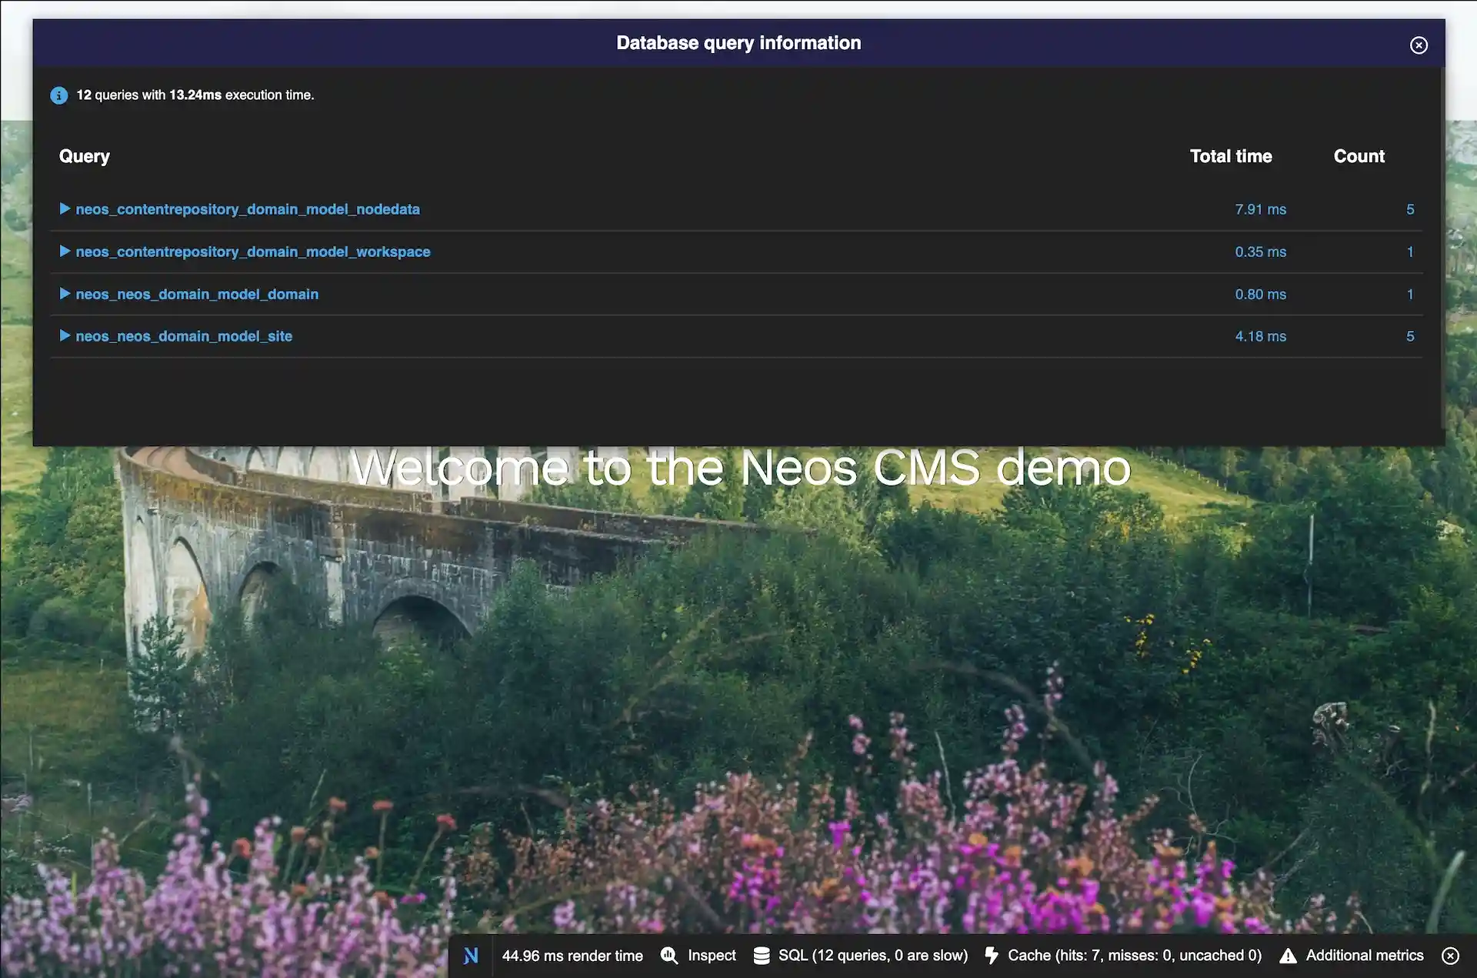Click the Cache lightning bolt icon
This screenshot has width=1477, height=978.
click(991, 956)
